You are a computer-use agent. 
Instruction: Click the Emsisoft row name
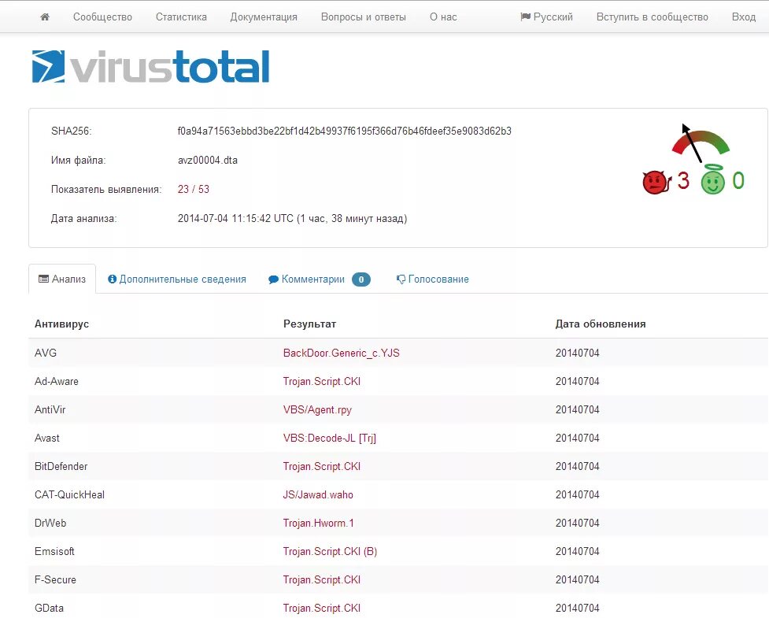(54, 551)
